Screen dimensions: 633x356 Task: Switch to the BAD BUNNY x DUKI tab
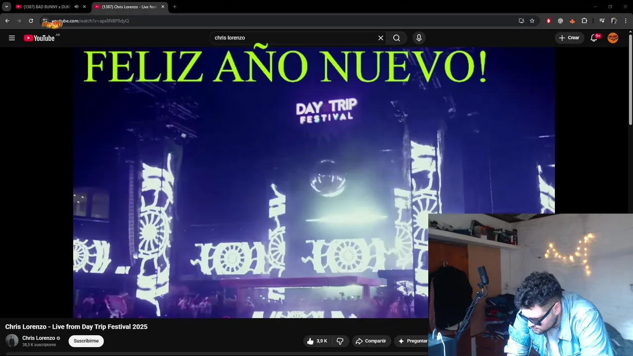47,7
